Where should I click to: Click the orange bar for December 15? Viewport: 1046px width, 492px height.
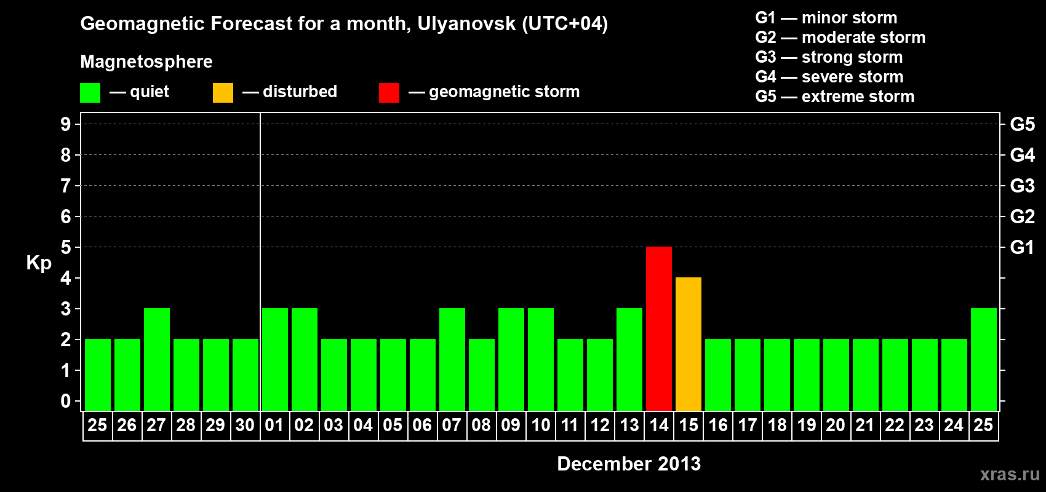click(x=689, y=344)
